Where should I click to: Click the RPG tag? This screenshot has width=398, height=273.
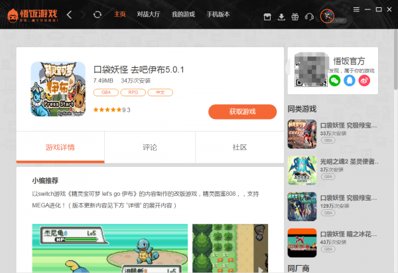pos(133,92)
